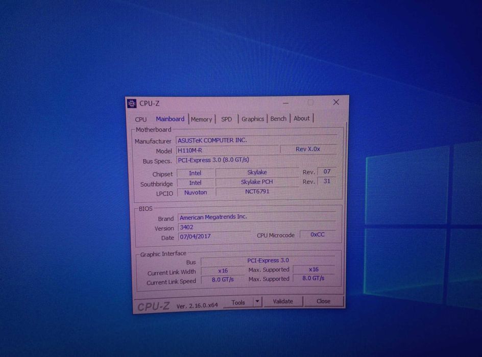Image resolution: width=482 pixels, height=357 pixels.
Task: Click the American Megatrends Inc. BIOS brand
Action: 257,217
